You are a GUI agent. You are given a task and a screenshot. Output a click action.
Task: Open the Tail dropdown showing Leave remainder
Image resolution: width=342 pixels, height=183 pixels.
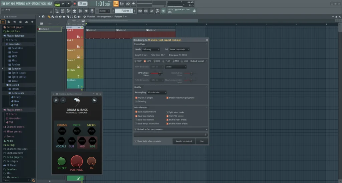(179, 49)
